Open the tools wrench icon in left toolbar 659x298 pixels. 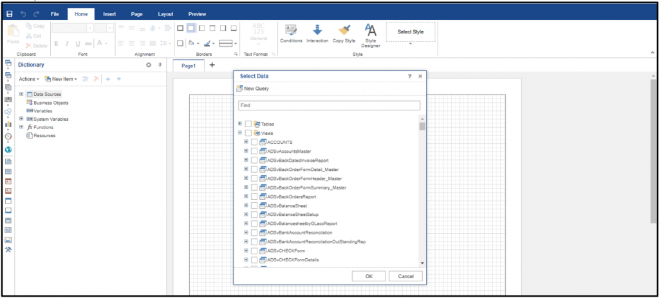pos(8,250)
